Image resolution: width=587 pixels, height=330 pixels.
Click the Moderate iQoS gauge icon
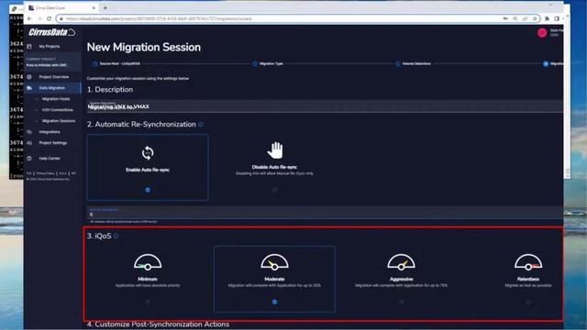point(274,262)
